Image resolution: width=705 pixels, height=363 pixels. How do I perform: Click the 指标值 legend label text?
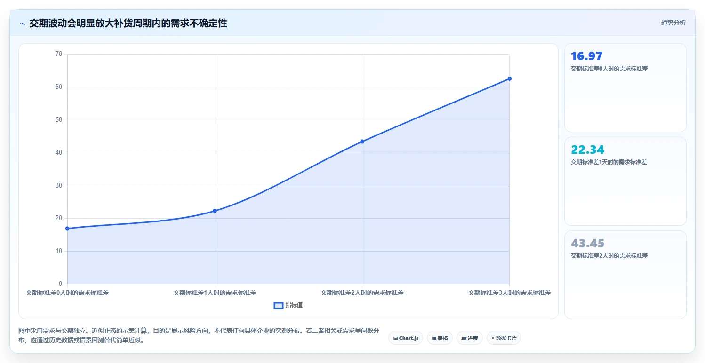[294, 305]
